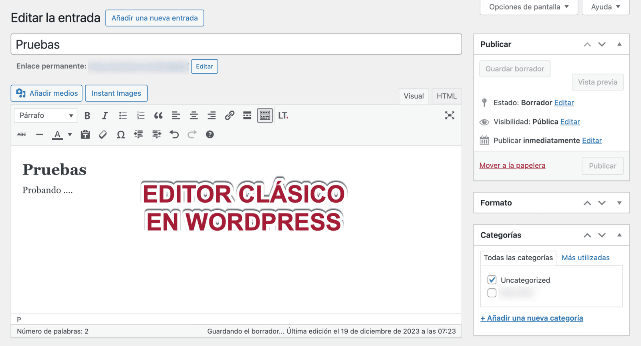Open Instant Images
Image resolution: width=641 pixels, height=346 pixels.
[x=116, y=93]
